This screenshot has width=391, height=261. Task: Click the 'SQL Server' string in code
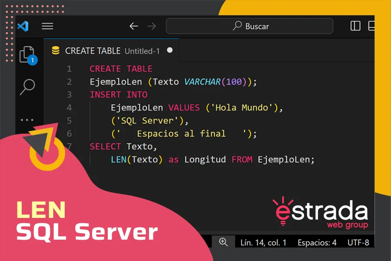point(147,120)
